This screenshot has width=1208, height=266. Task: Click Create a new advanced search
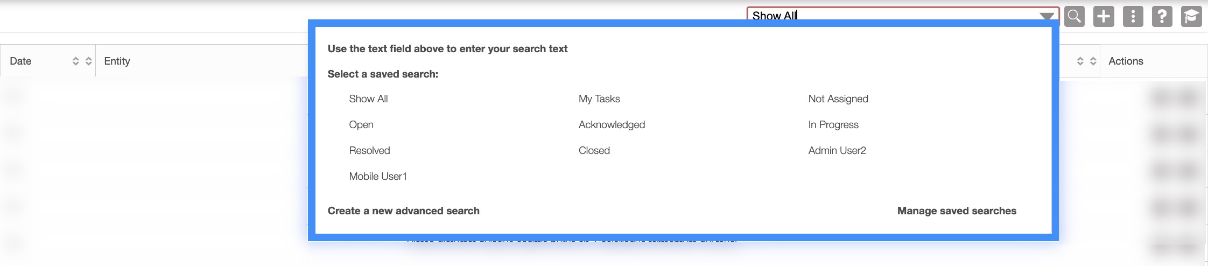tap(403, 211)
